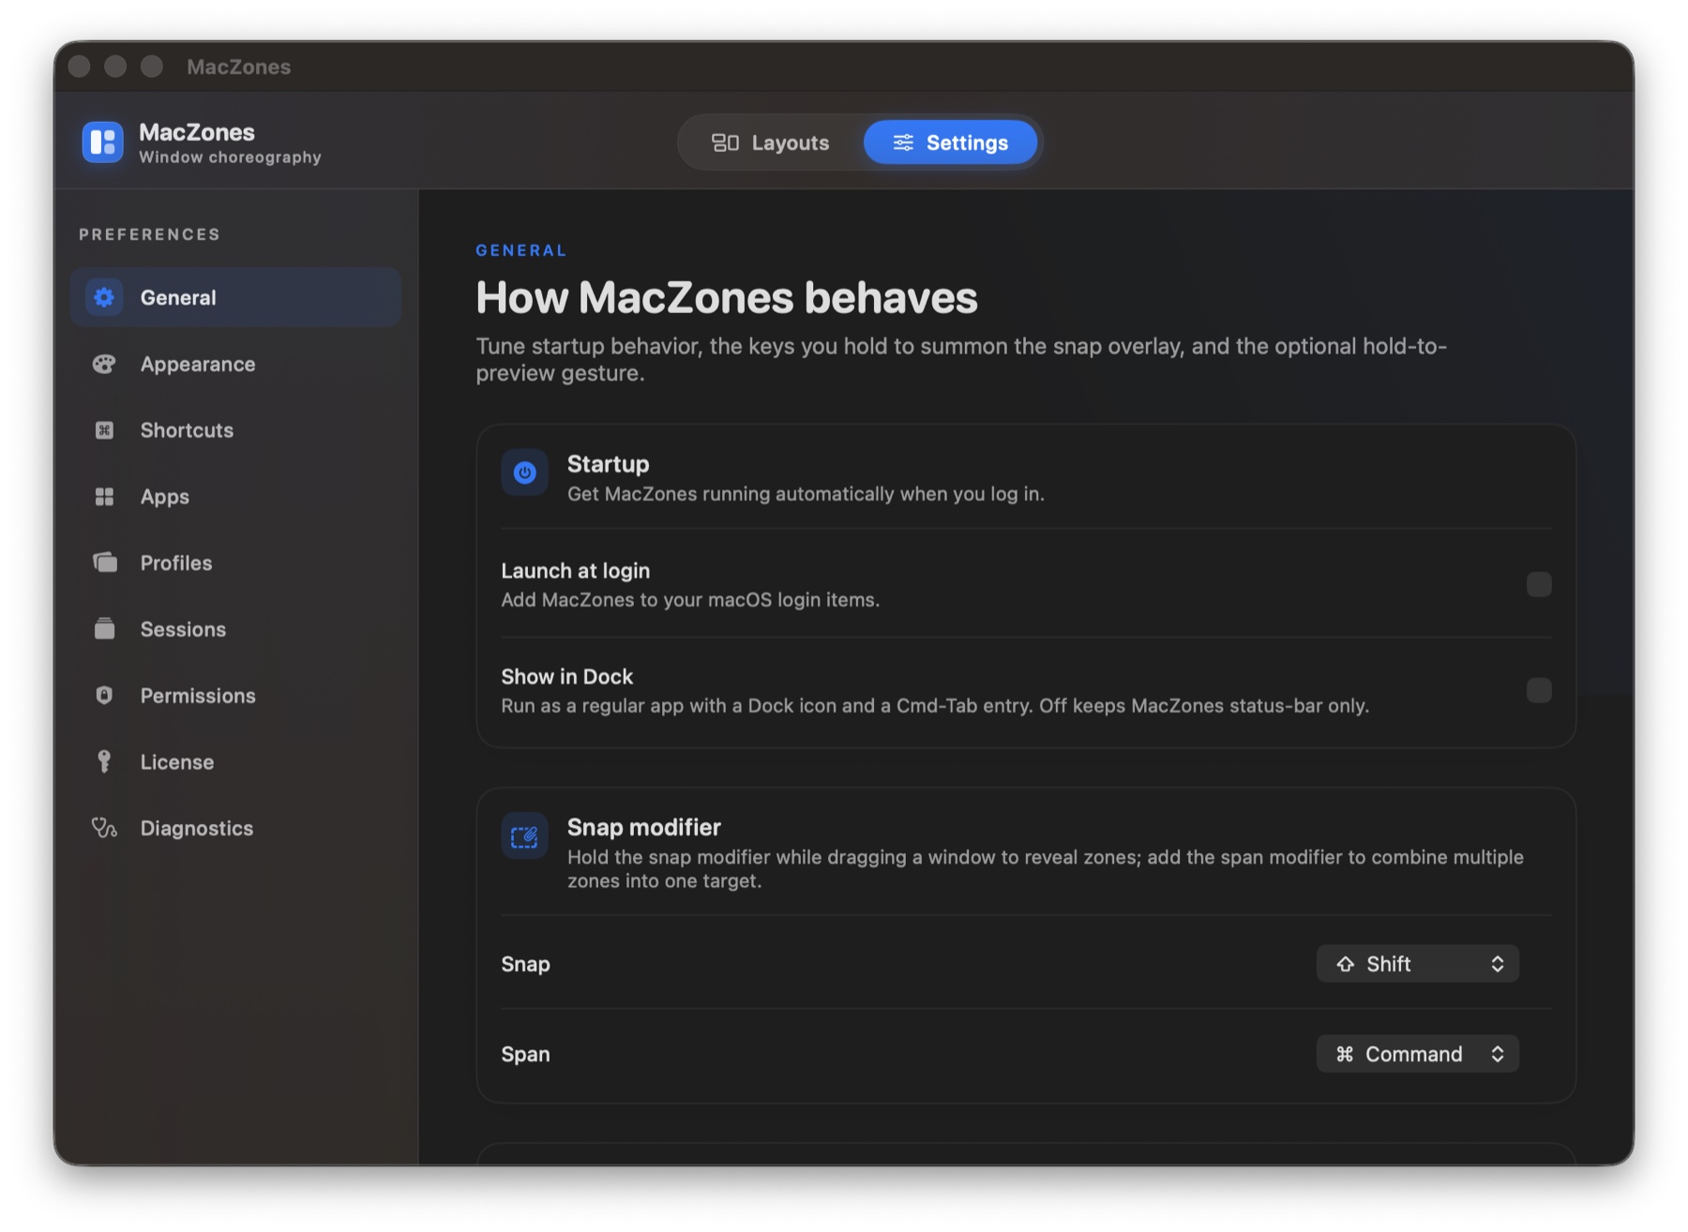Click the Settings sliders icon
Screen dimensions: 1688x1232
[903, 143]
